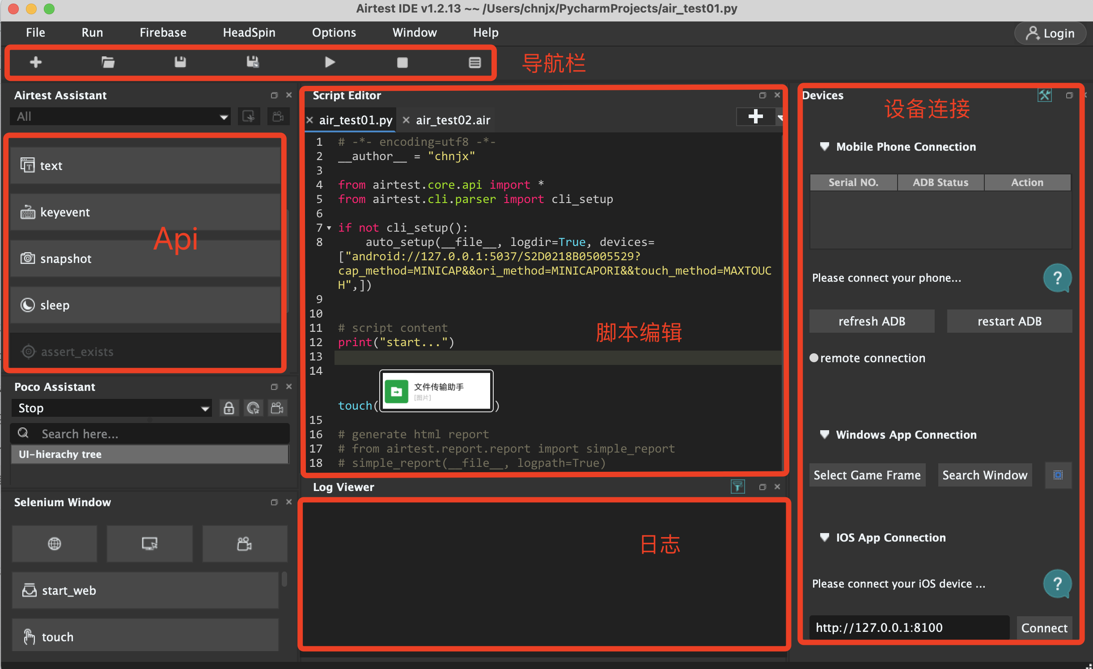
Task: Click the iOS address input field
Action: pos(909,628)
